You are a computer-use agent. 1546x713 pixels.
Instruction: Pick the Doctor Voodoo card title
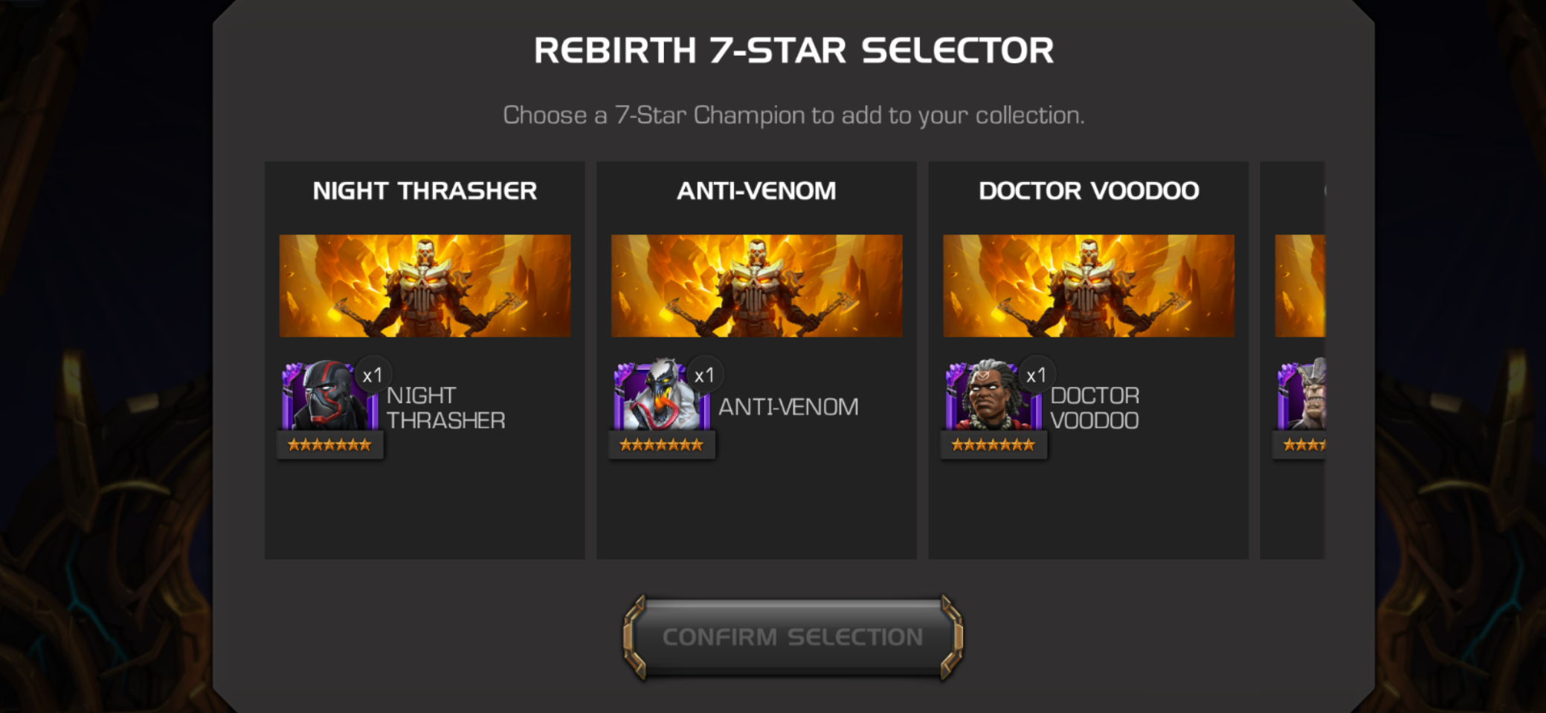1089,191
